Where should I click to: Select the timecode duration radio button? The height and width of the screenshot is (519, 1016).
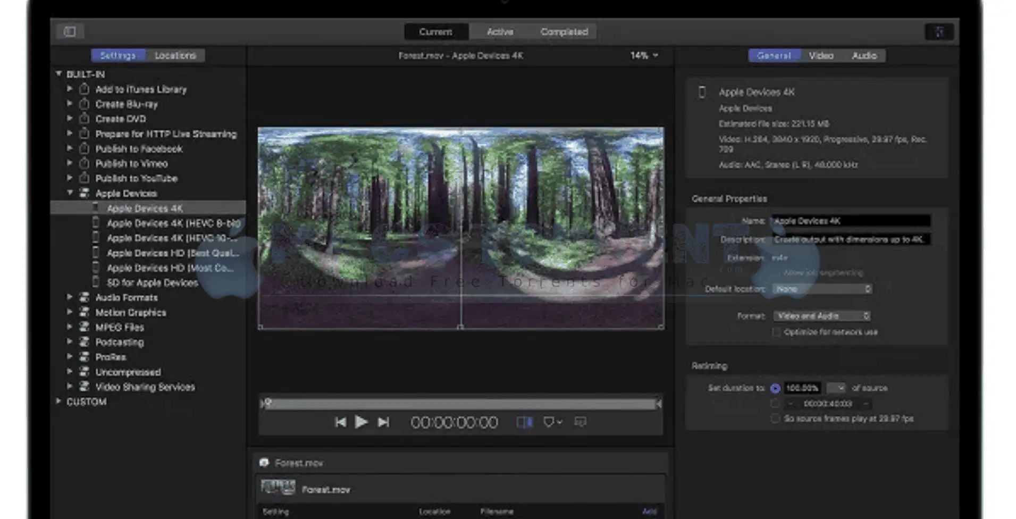pyautogui.click(x=775, y=404)
